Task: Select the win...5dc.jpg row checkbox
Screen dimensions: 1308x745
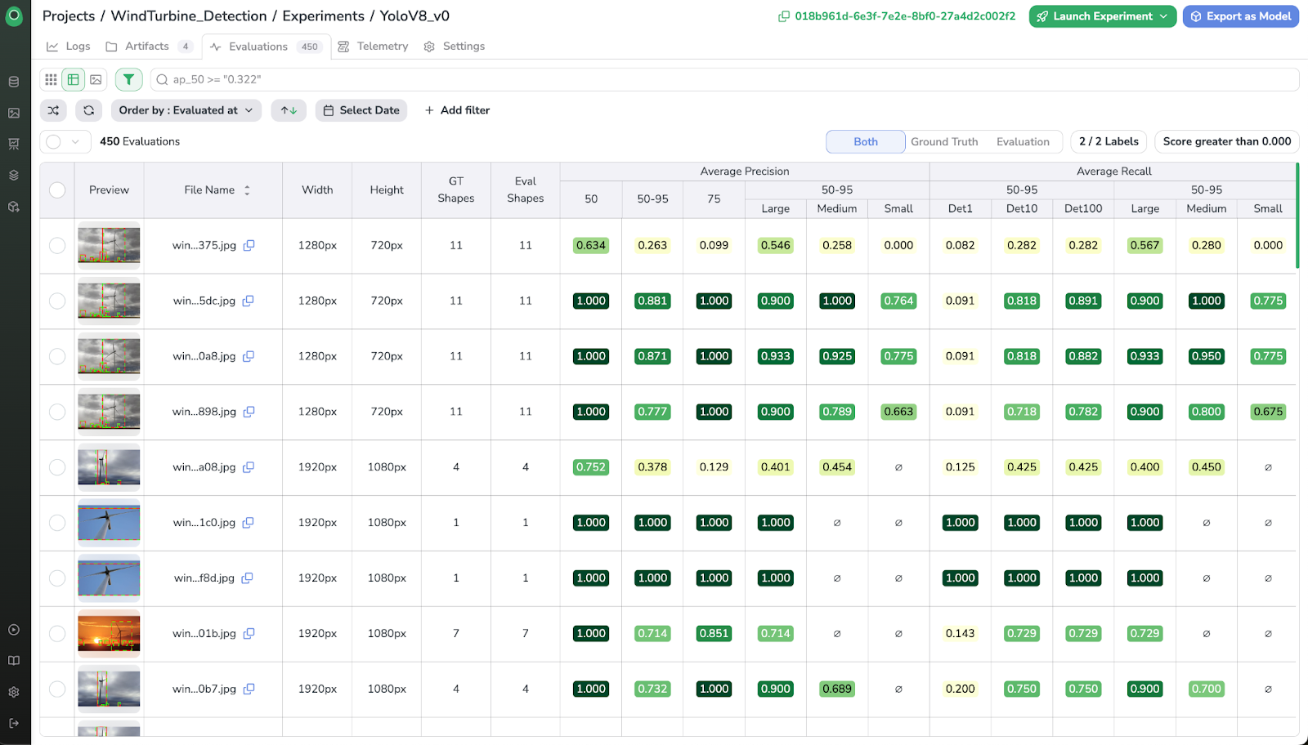Action: tap(57, 301)
